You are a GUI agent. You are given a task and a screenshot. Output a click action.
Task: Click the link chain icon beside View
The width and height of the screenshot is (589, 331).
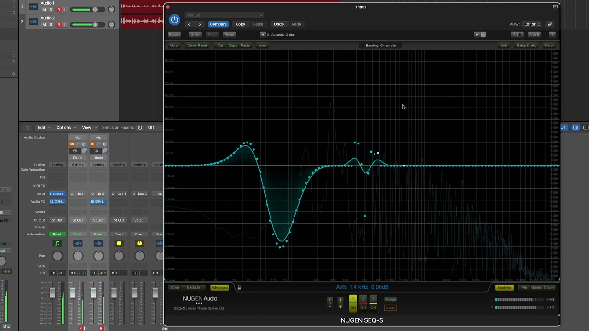549,24
